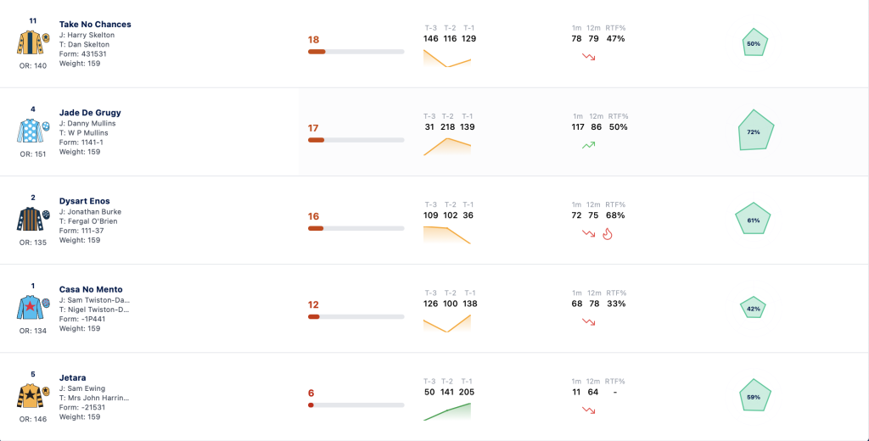Click Jetara black star silks icon
The width and height of the screenshot is (869, 441).
[33, 396]
